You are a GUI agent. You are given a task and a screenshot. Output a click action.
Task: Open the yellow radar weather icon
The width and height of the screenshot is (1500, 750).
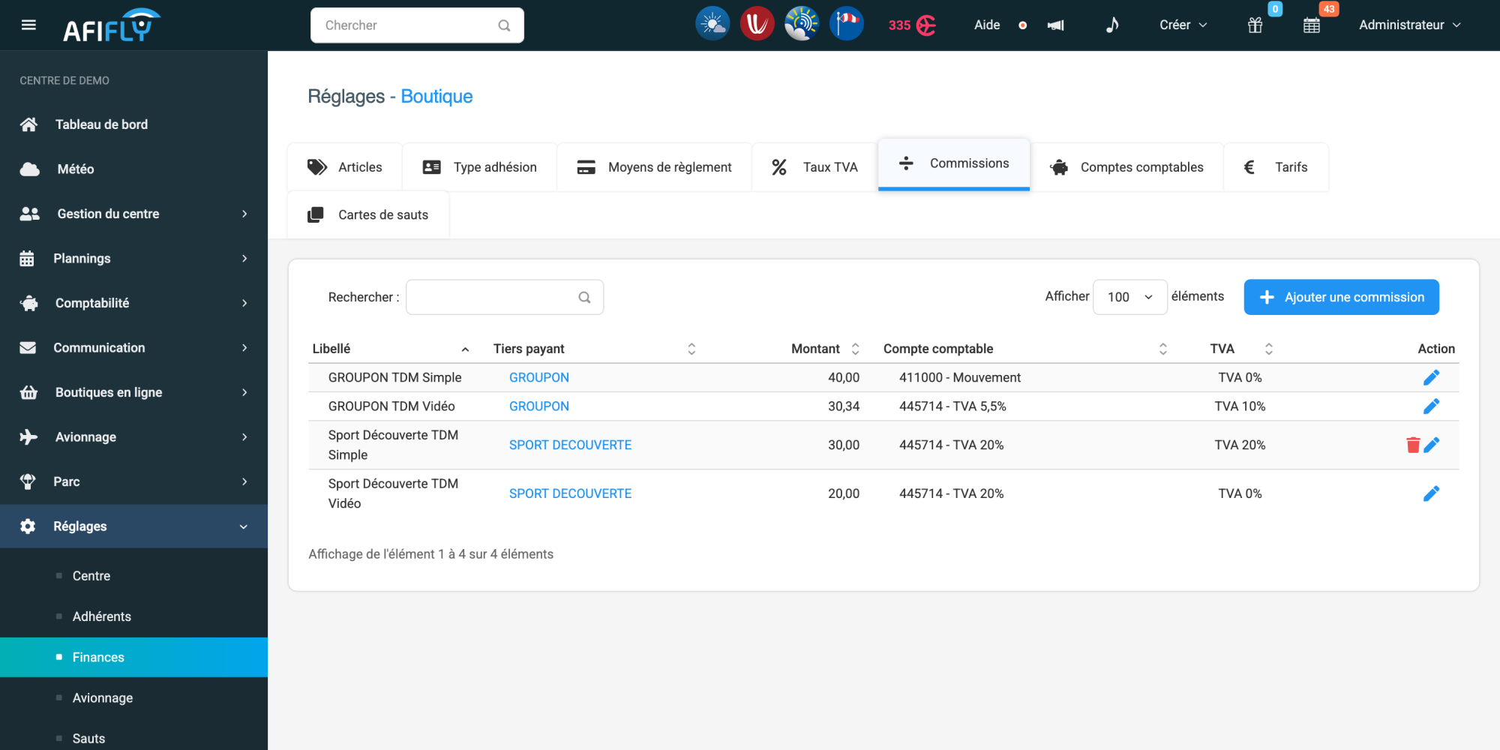point(802,24)
